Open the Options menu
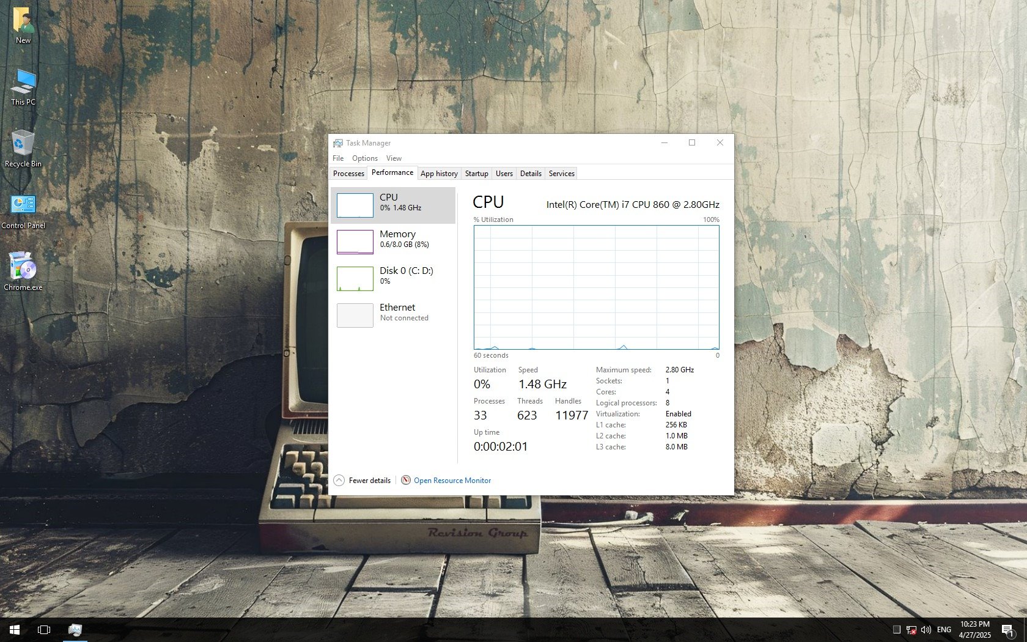The image size is (1027, 642). 365,158
